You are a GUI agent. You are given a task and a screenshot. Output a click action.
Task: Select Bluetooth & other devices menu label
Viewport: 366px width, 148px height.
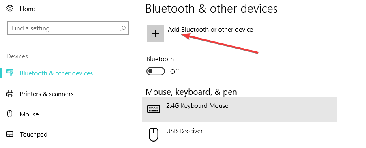[x=56, y=73]
